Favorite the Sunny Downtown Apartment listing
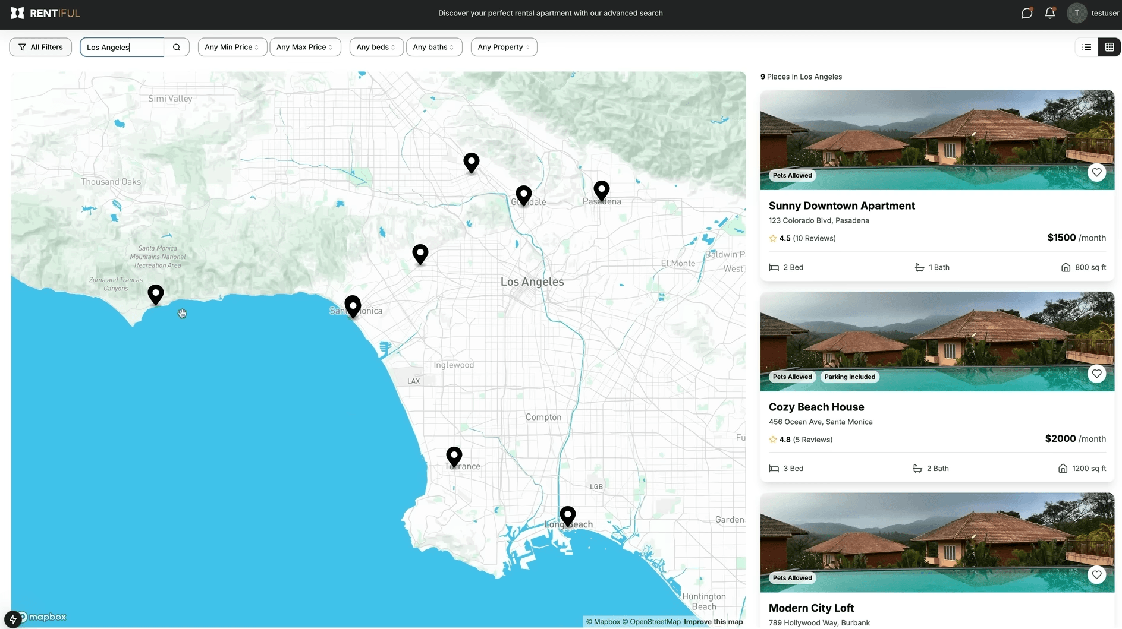Screen dimensions: 1122x629 pyautogui.click(x=1096, y=172)
